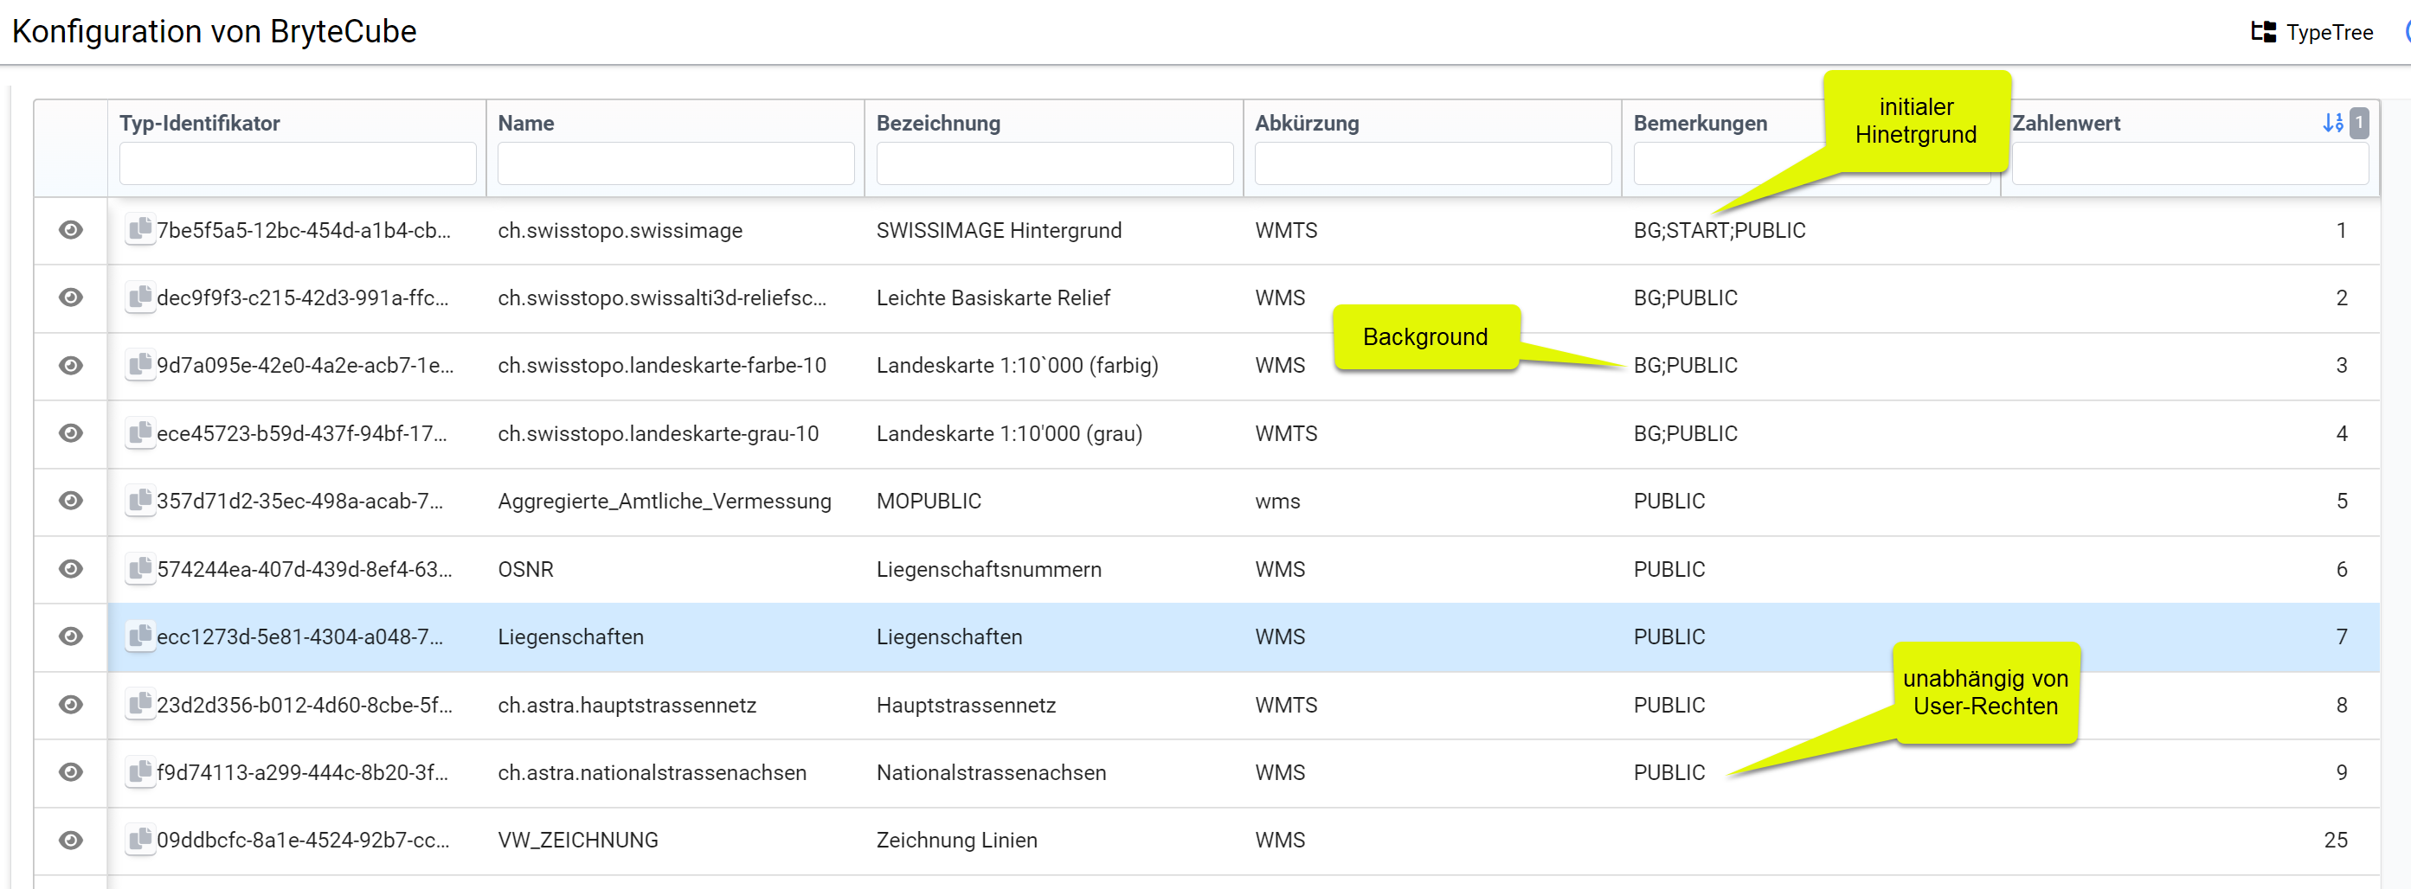Viewport: 2411px width, 889px height.
Task: Toggle eye icon for OSNR row
Action: (x=70, y=568)
